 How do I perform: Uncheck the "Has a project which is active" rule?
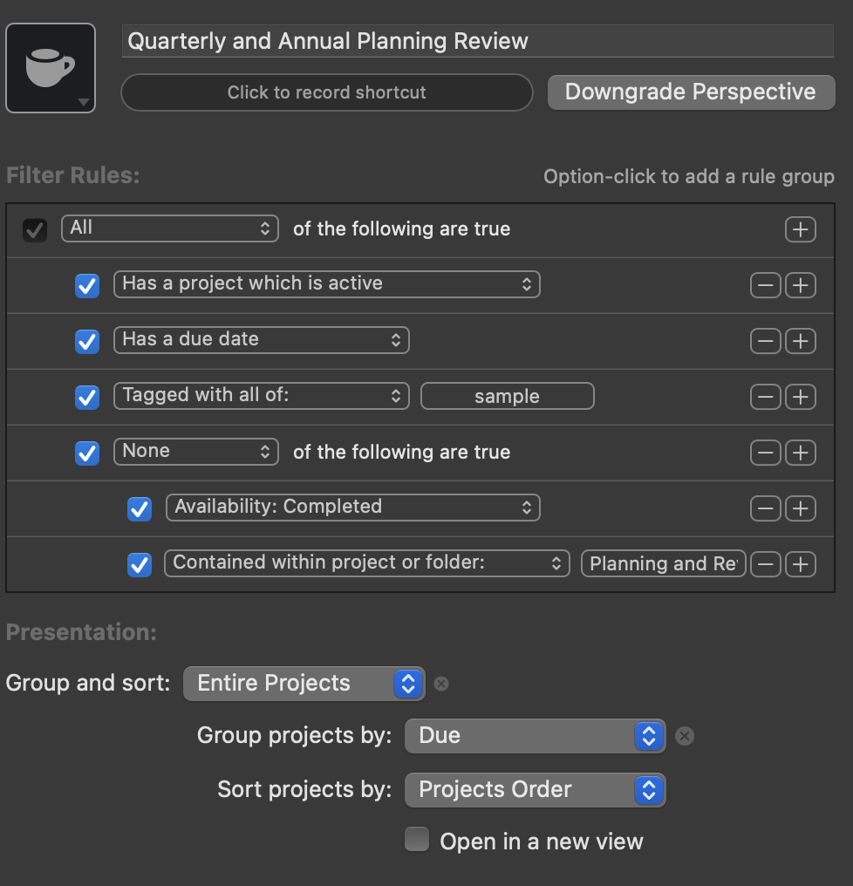point(87,285)
